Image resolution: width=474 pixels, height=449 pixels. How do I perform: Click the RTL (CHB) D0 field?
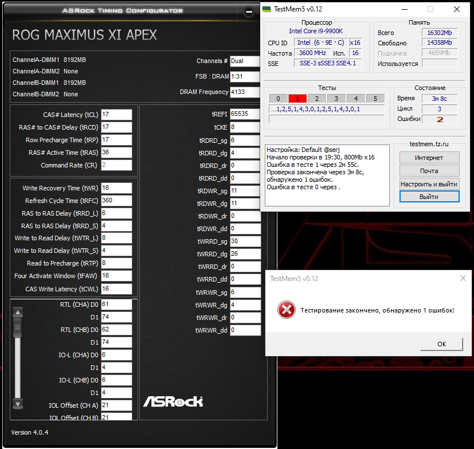pos(116,330)
